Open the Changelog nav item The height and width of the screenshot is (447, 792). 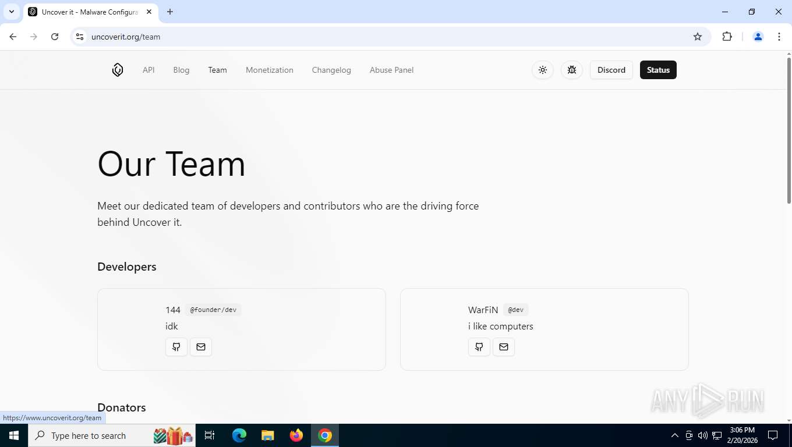click(x=331, y=70)
